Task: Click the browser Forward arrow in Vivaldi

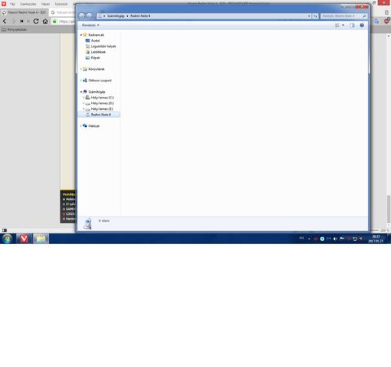Action: click(x=14, y=21)
